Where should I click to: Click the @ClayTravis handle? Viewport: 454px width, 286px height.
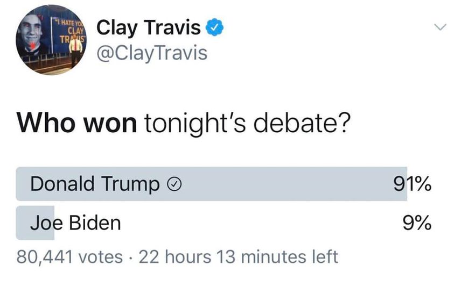pyautogui.click(x=151, y=53)
